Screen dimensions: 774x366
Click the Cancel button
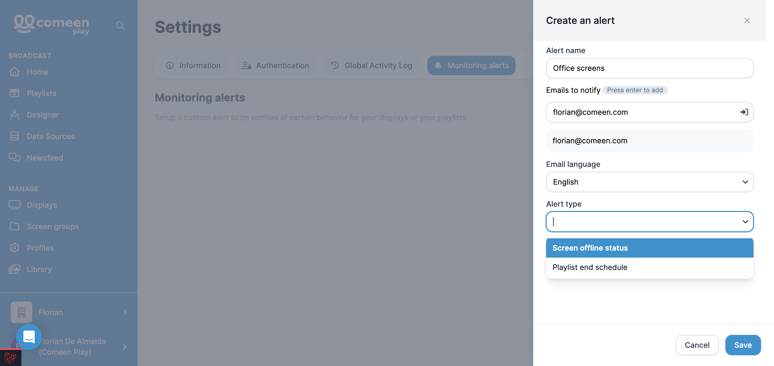(697, 345)
